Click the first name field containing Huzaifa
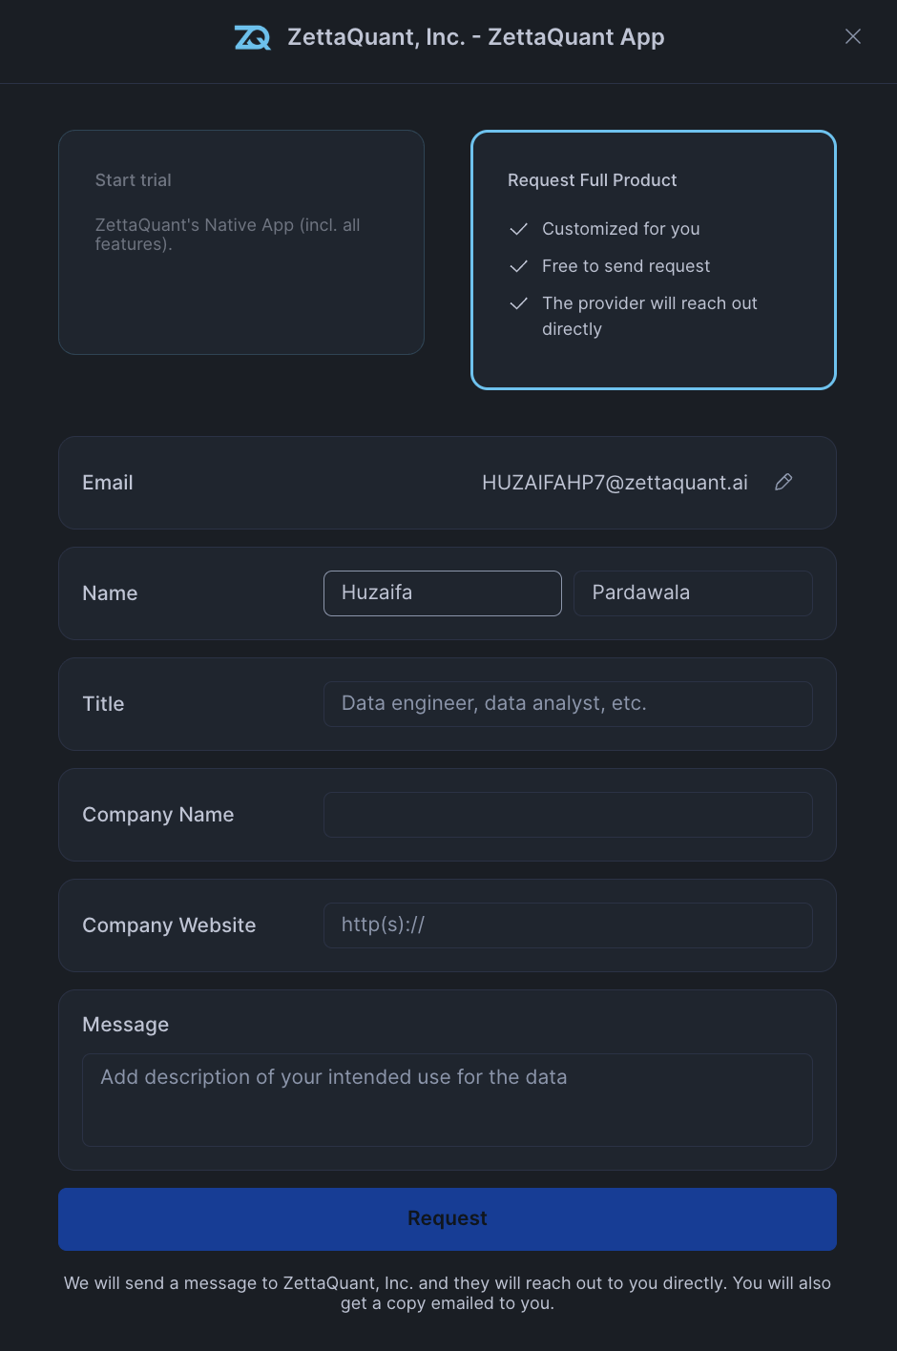 click(x=442, y=593)
